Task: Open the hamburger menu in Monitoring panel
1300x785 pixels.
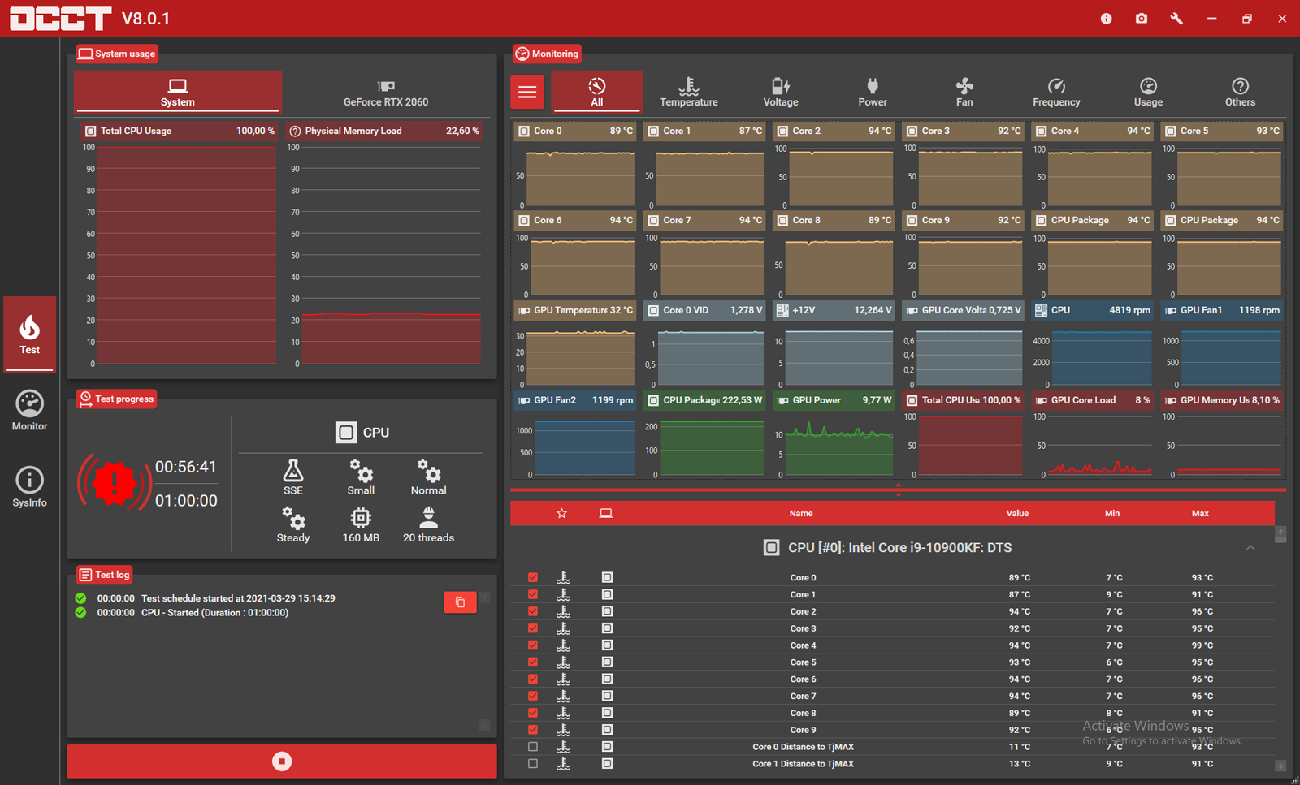Action: click(527, 92)
